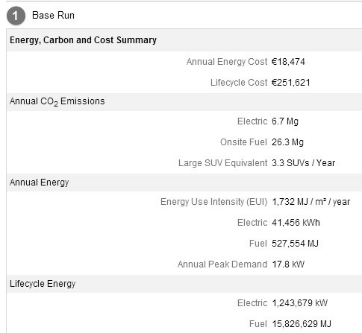Select the 3.3 SUVs / Year value
The width and height of the screenshot is (362, 333).
tap(303, 163)
